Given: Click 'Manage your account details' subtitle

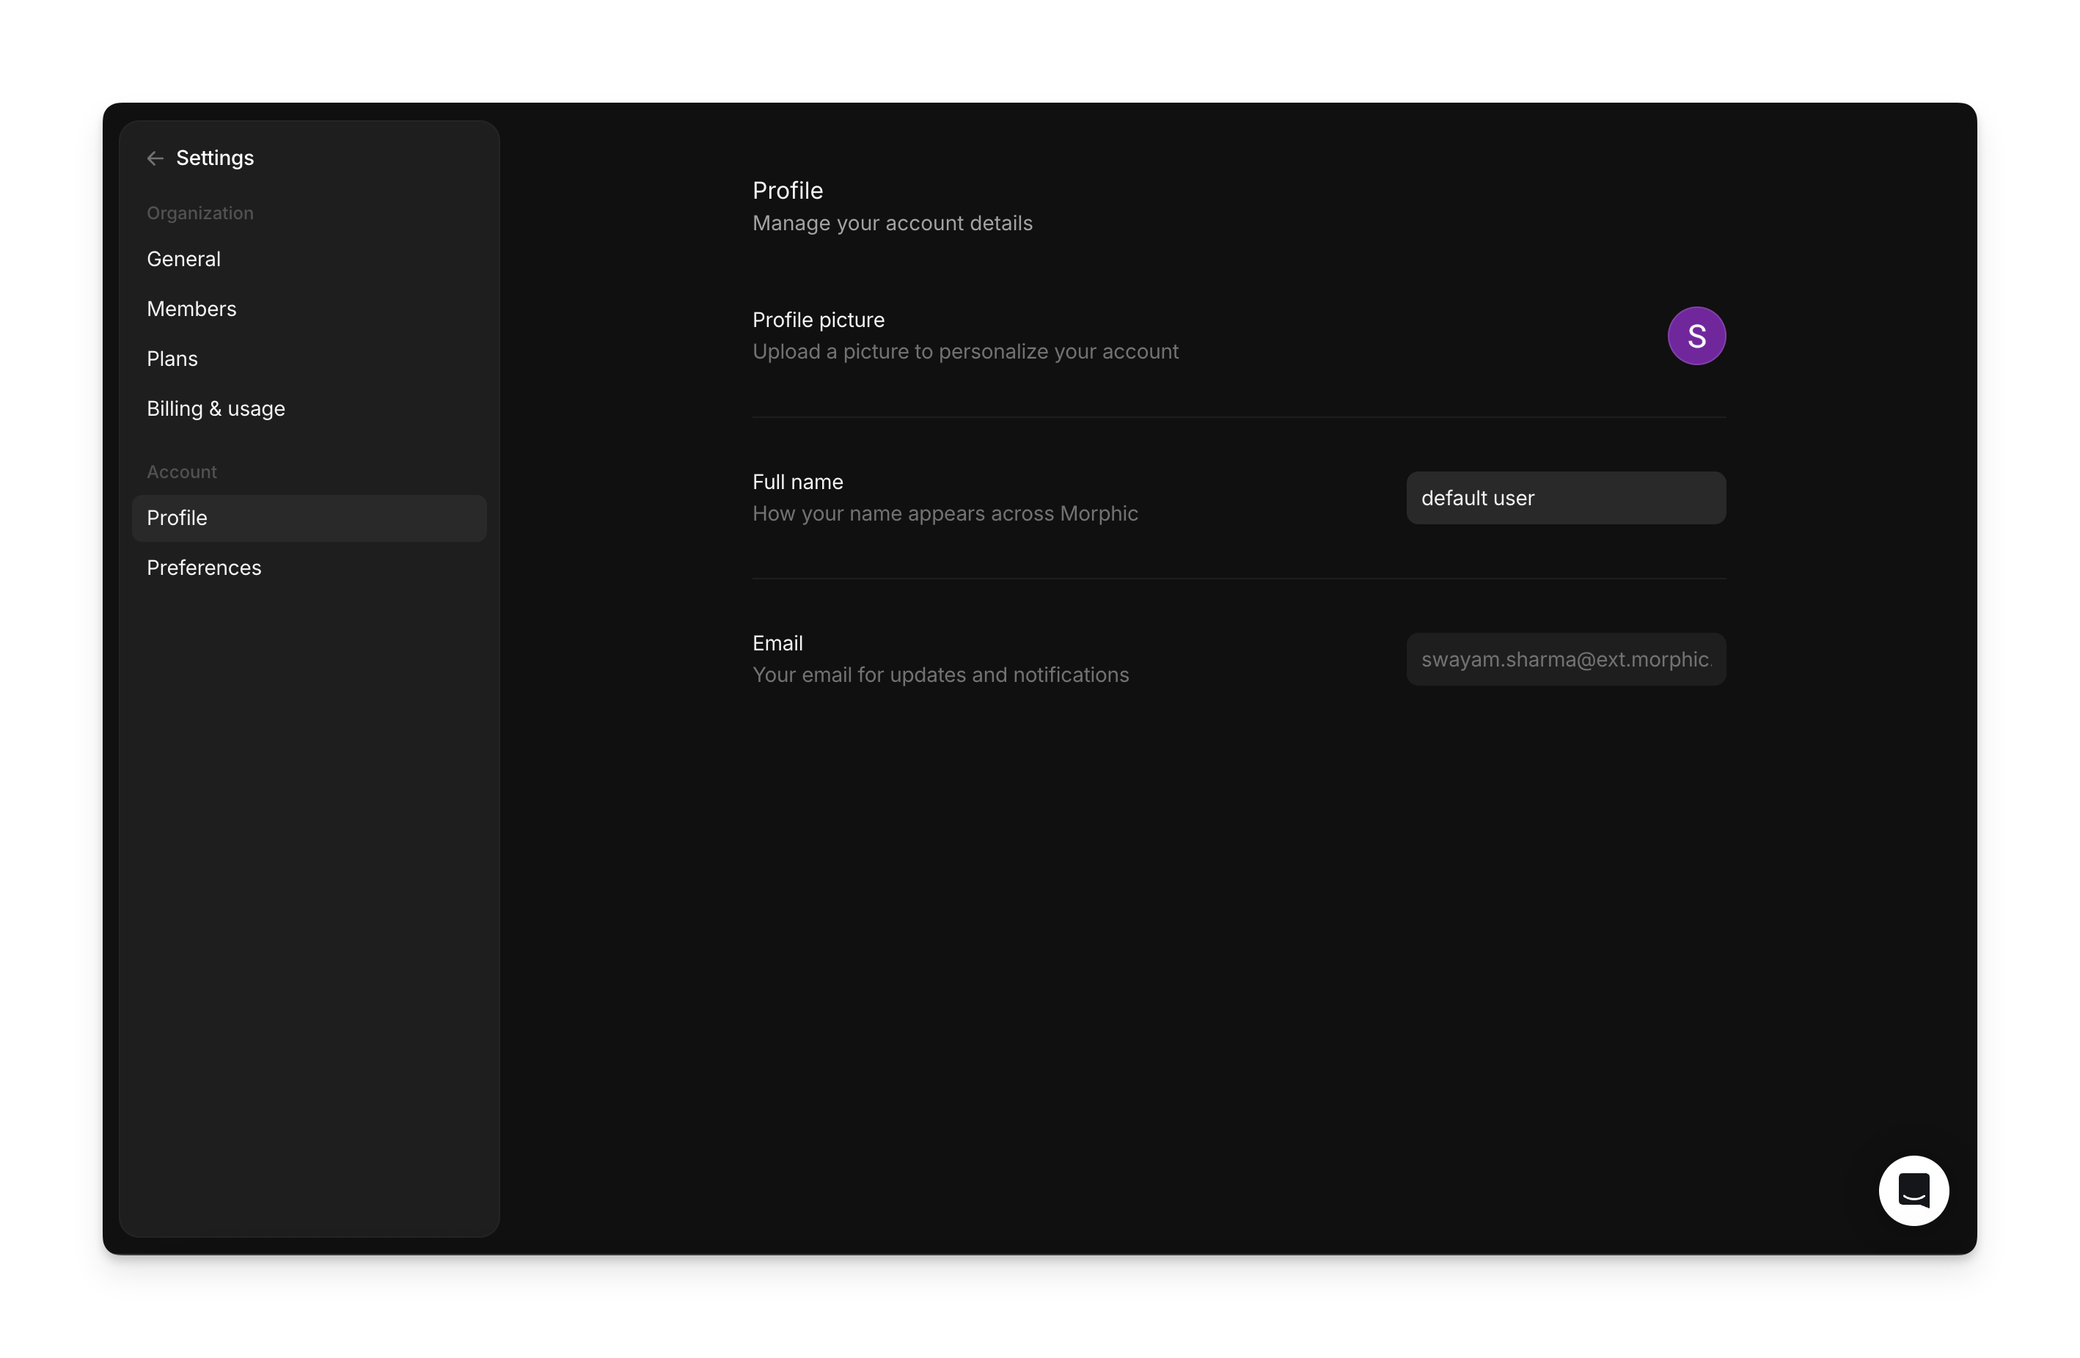Looking at the screenshot, I should tap(893, 224).
